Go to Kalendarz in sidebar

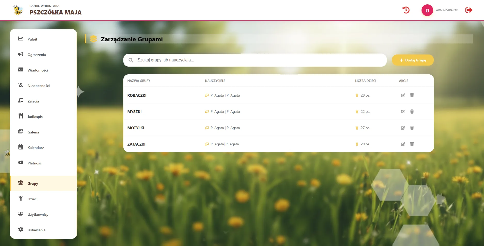[x=43, y=148]
